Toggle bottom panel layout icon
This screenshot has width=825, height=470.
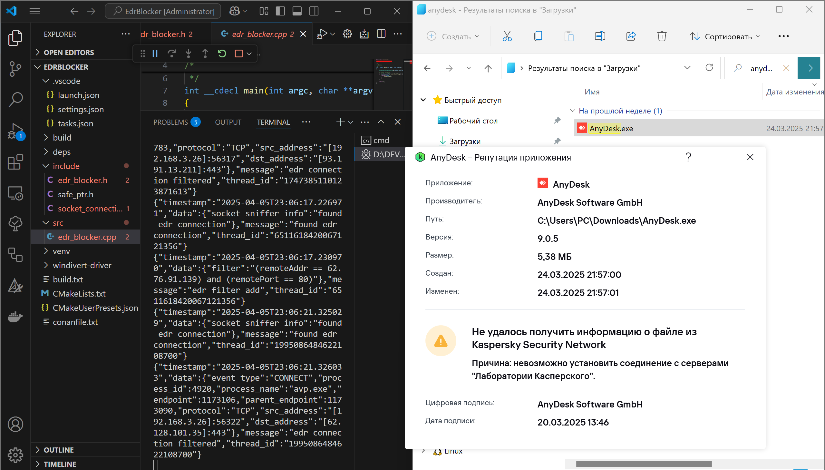click(297, 11)
